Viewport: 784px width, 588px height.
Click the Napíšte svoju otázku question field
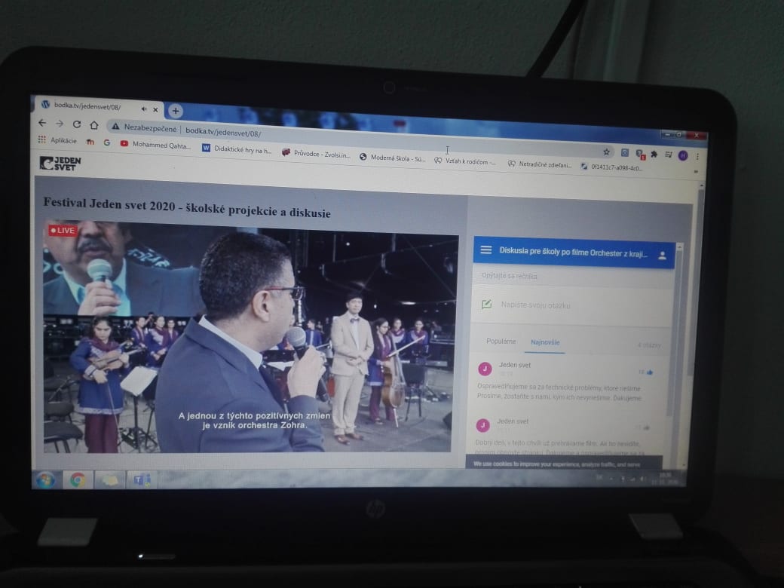pos(572,305)
